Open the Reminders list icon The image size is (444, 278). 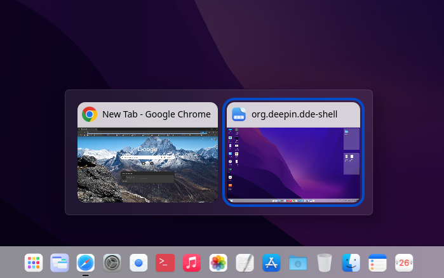point(377,263)
